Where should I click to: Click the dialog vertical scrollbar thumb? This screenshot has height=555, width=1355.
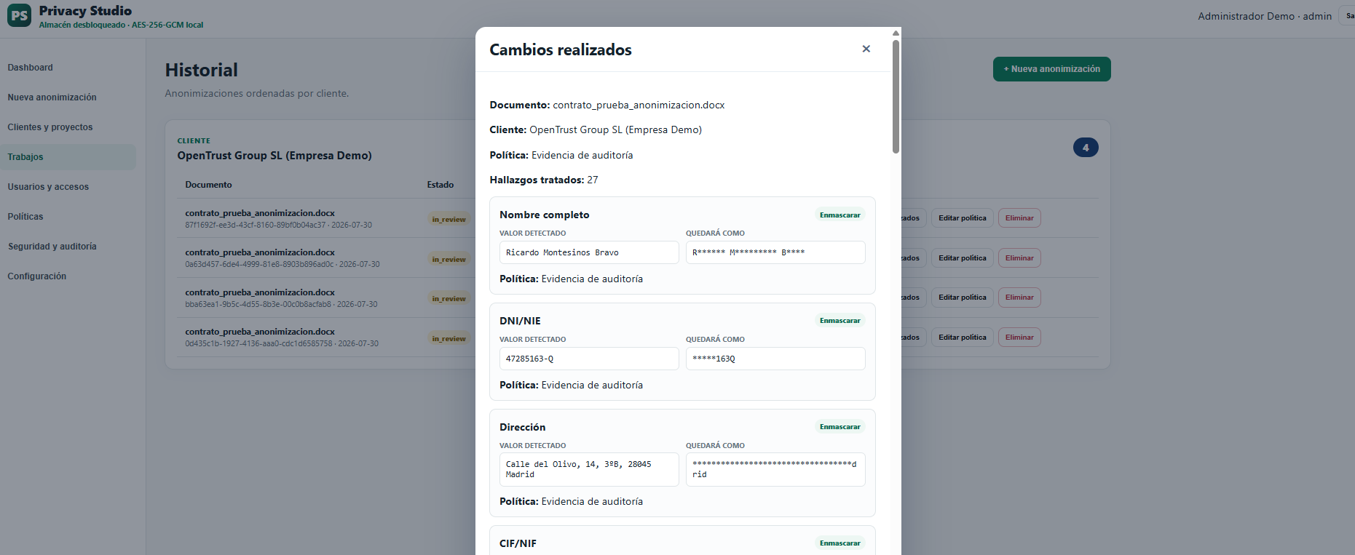click(x=896, y=97)
